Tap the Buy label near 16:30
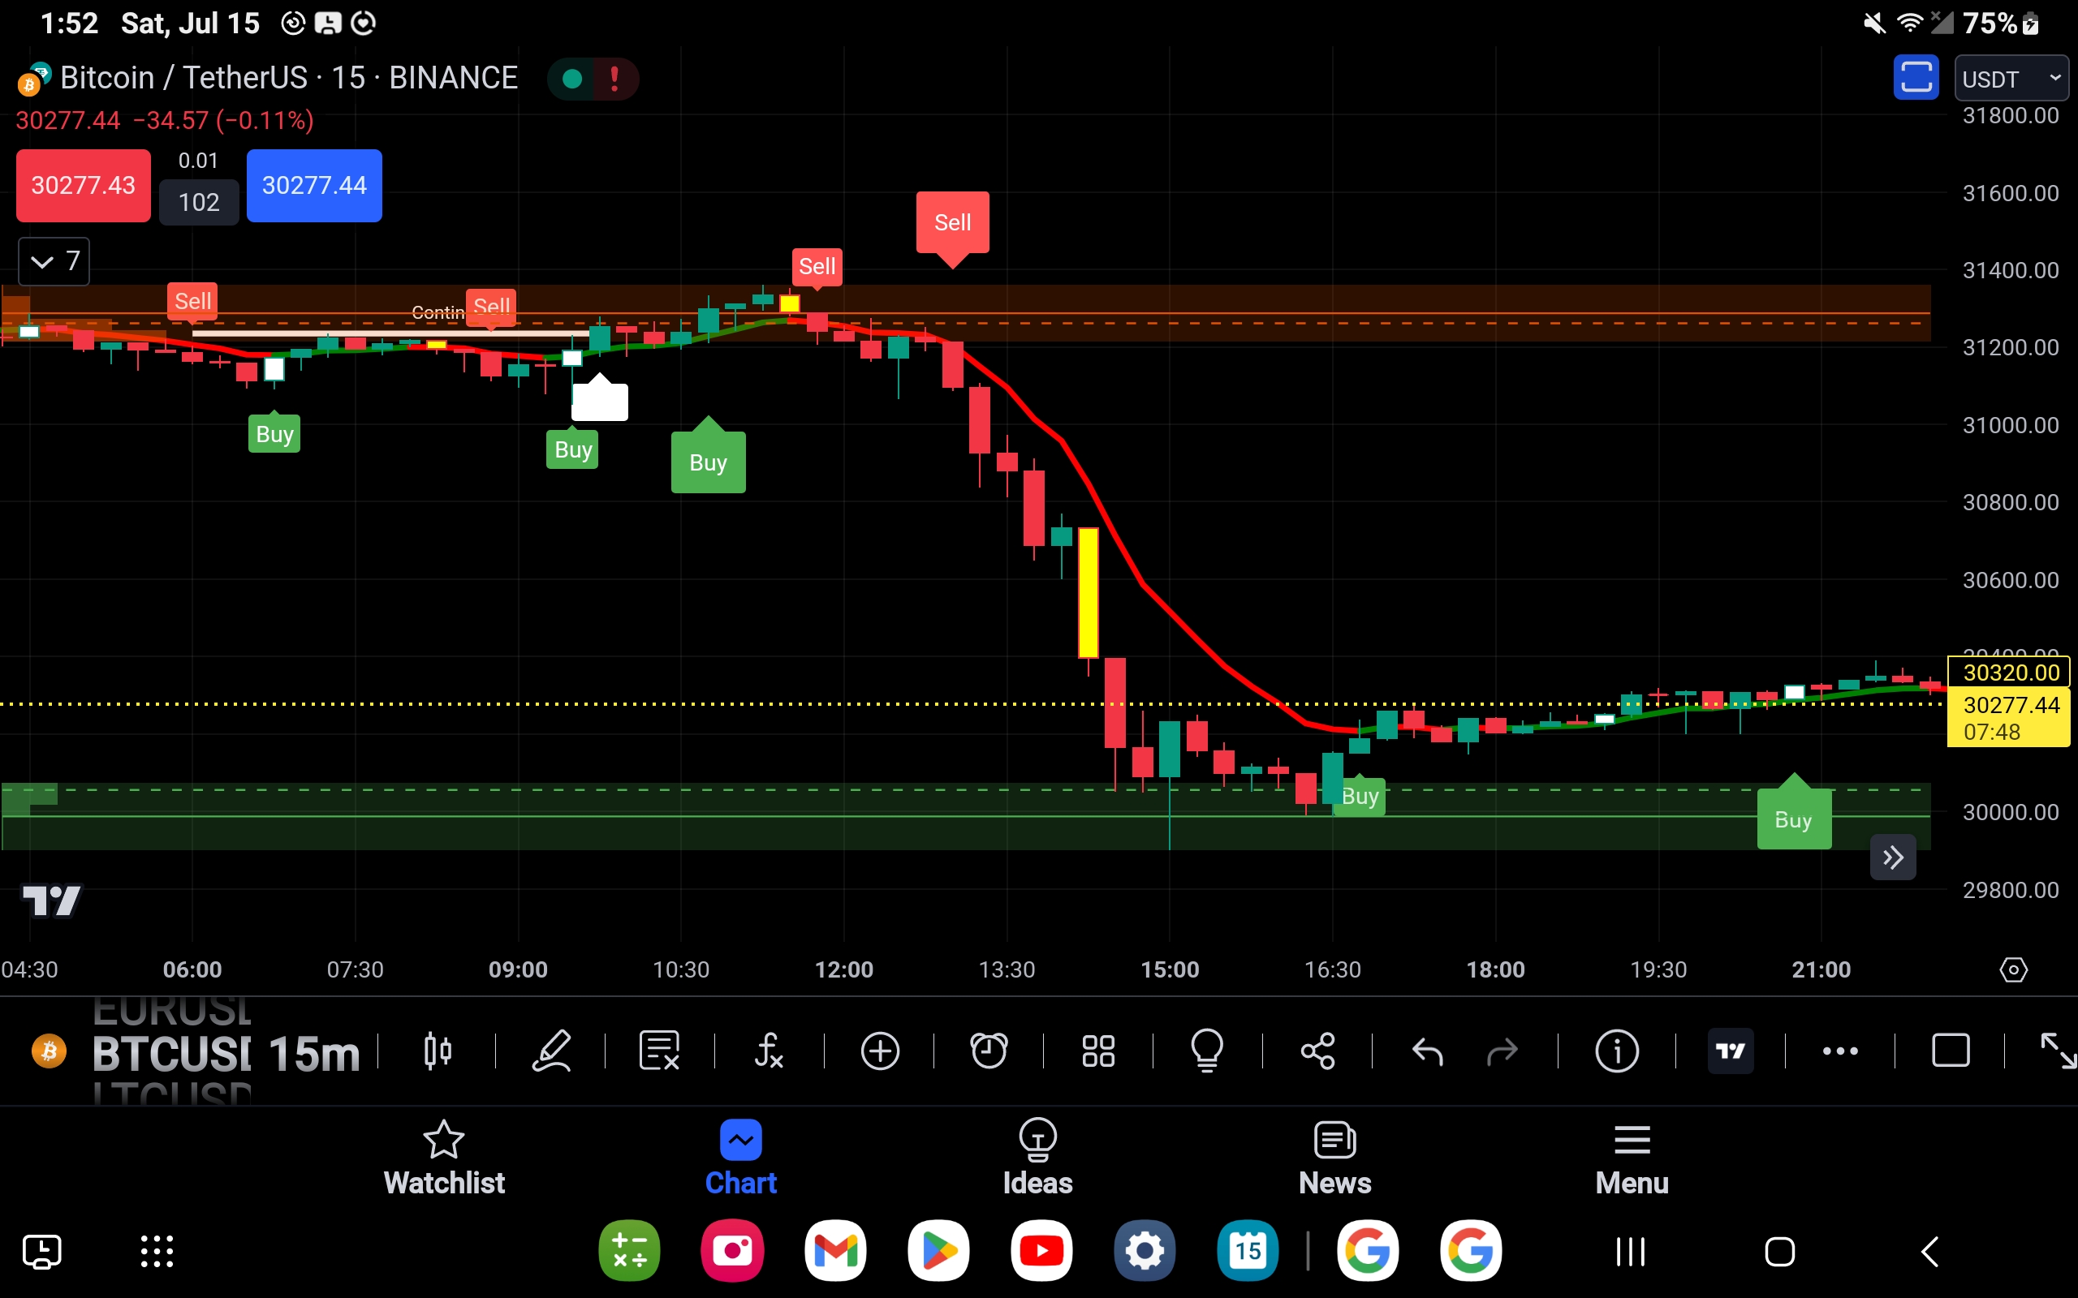 pos(1360,797)
